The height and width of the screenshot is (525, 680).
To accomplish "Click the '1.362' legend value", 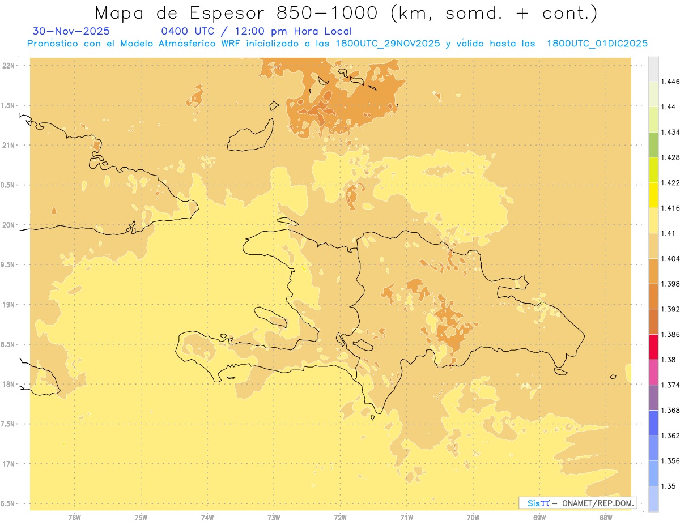I will pos(671,436).
